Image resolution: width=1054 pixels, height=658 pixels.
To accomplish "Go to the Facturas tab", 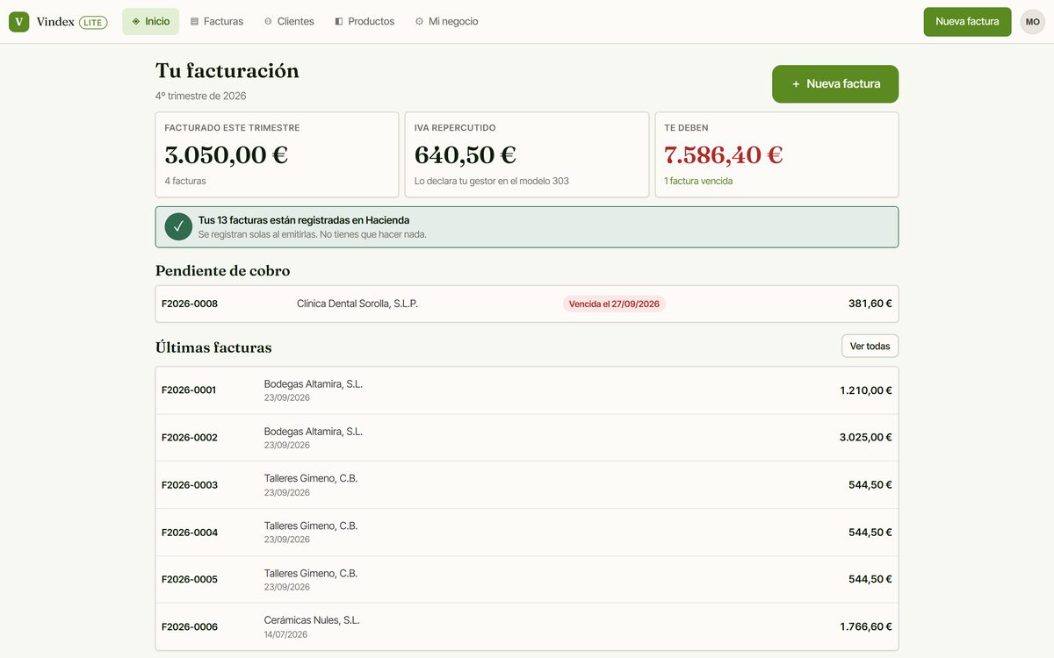I will (217, 22).
